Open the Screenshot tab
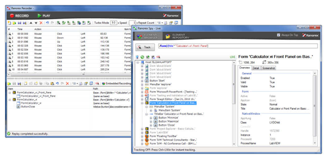Viewport: 327px width, 158px height. coord(268,68)
